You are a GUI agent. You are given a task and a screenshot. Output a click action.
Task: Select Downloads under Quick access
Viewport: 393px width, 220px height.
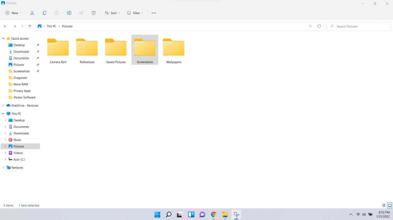pyautogui.click(x=21, y=52)
